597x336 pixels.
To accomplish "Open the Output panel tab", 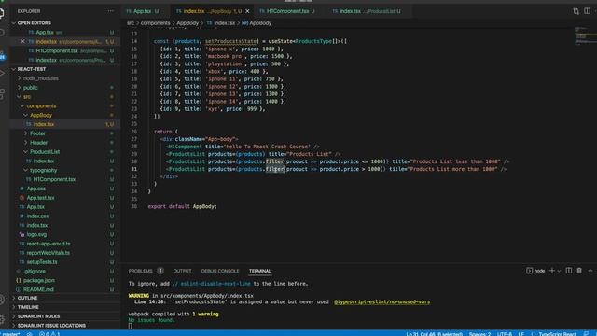I will click(183, 271).
